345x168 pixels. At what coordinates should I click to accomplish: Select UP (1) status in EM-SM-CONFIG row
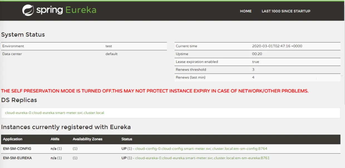pyautogui.click(x=127, y=149)
